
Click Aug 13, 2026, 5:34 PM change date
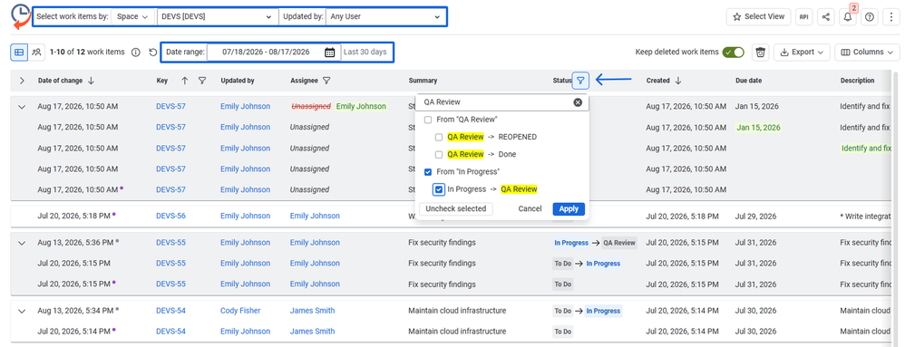(x=75, y=311)
